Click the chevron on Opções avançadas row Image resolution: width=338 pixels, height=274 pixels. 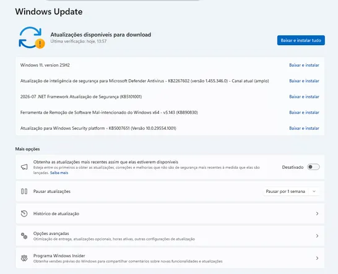[317, 236]
